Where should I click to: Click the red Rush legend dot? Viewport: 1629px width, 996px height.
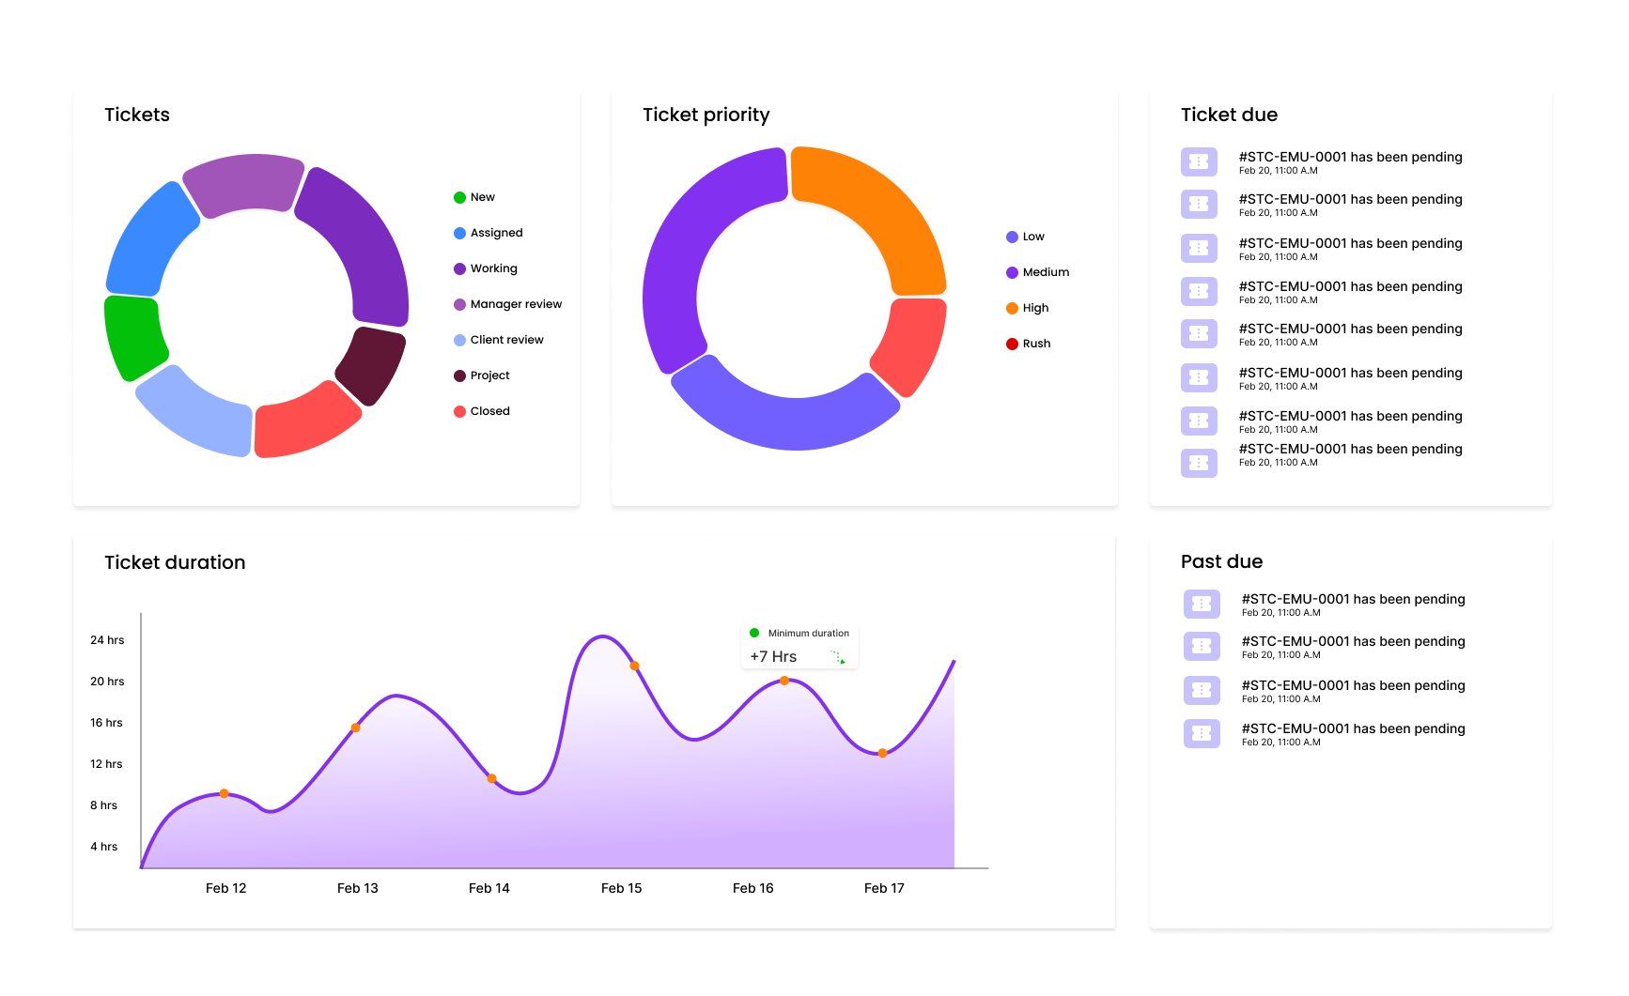[1012, 344]
